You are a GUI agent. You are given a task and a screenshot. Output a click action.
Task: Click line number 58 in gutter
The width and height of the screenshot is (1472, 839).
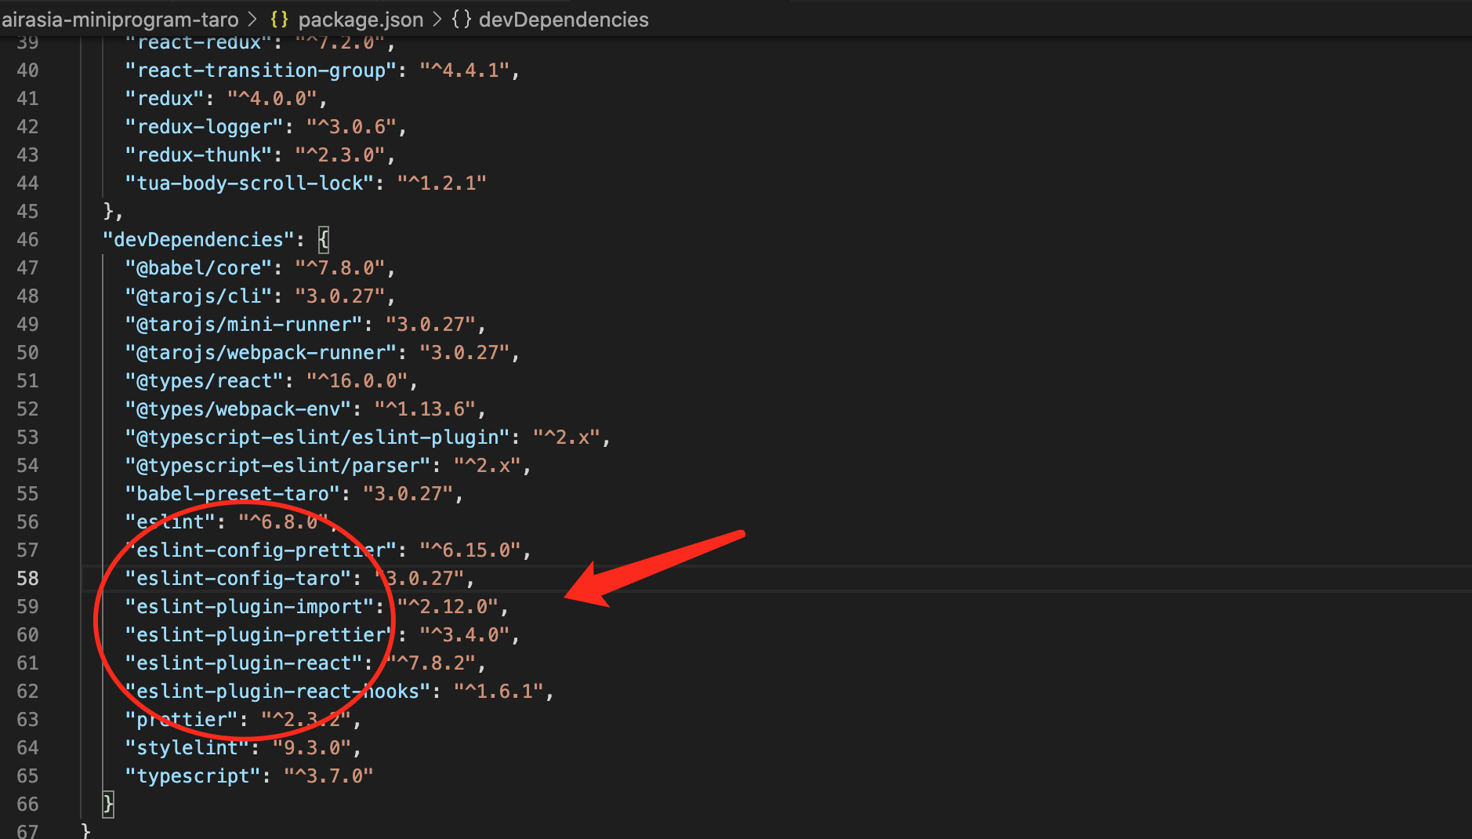pyautogui.click(x=27, y=579)
